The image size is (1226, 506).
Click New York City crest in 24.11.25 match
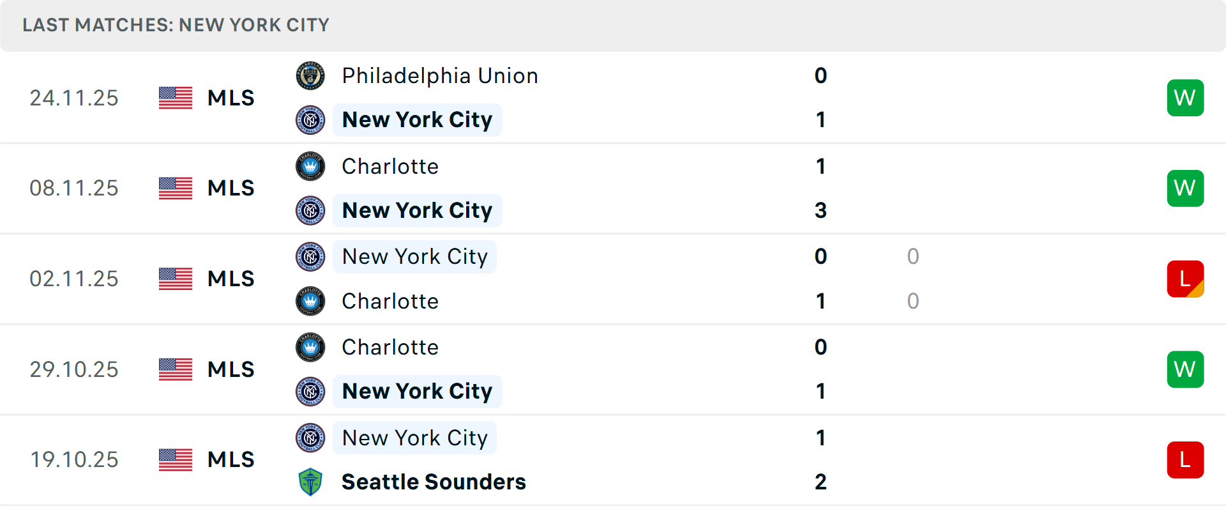coord(310,120)
